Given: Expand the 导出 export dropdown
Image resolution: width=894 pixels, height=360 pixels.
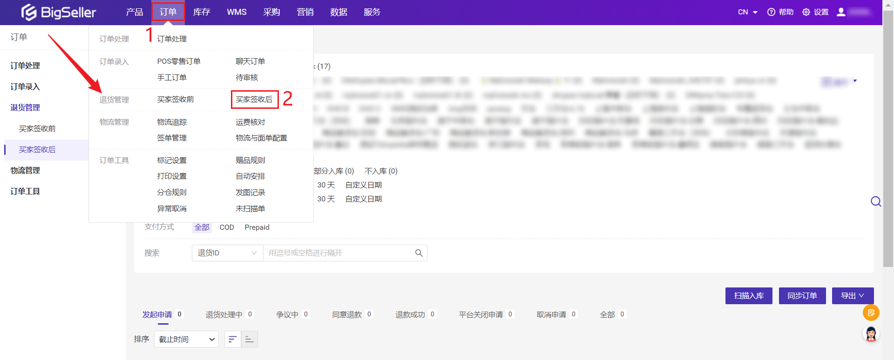Looking at the screenshot, I should (853, 296).
